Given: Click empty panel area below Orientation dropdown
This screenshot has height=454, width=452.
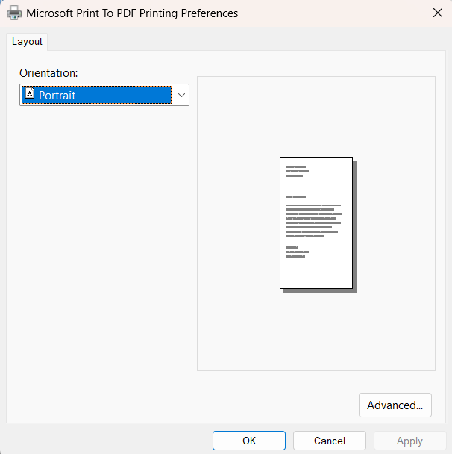Looking at the screenshot, I should 103,239.
